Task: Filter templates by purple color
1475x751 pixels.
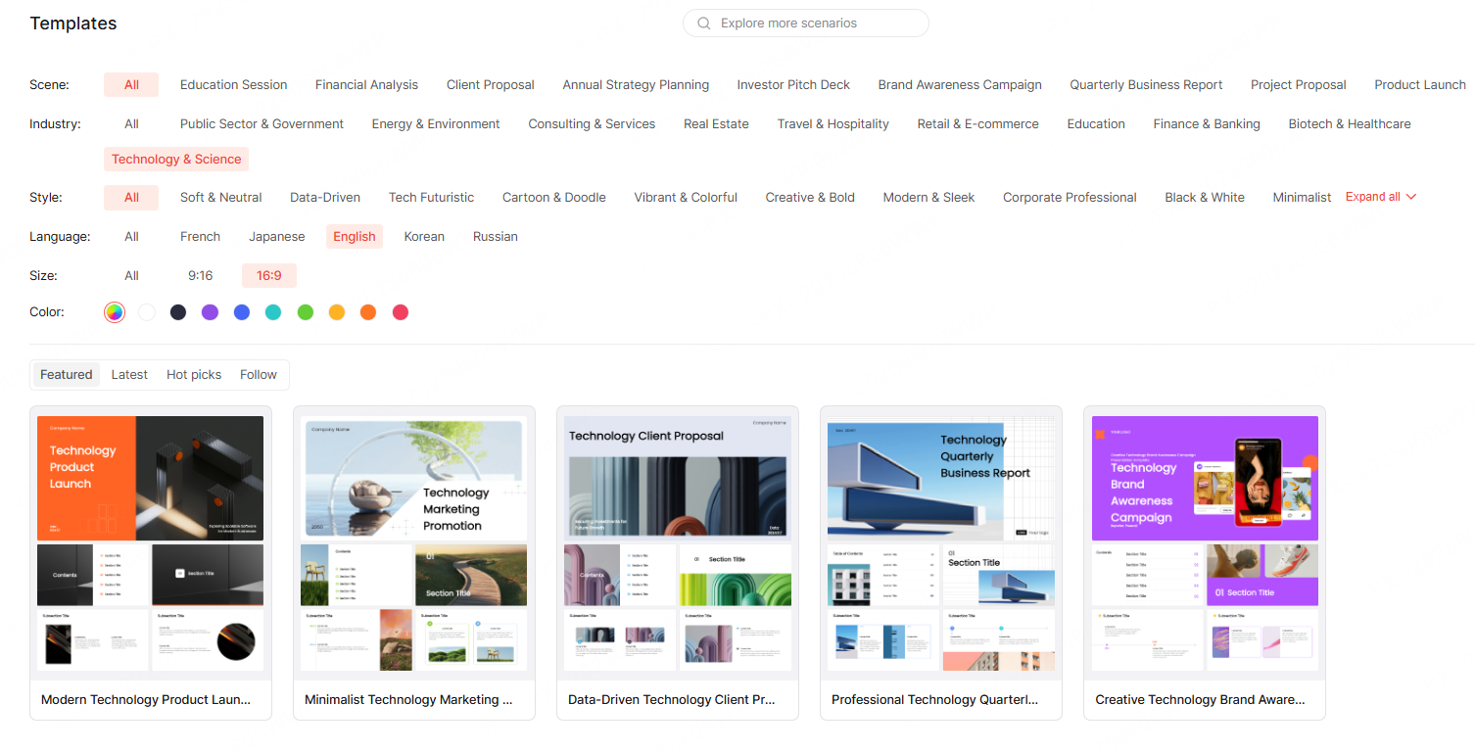Action: click(210, 312)
